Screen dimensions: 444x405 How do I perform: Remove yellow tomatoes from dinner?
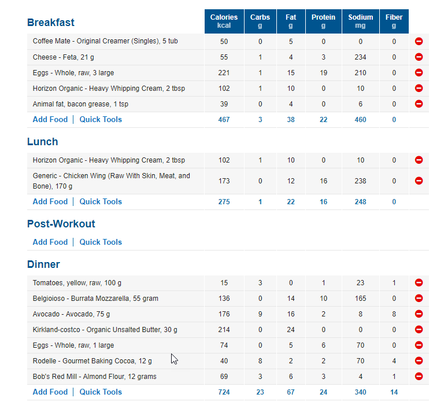(x=419, y=283)
